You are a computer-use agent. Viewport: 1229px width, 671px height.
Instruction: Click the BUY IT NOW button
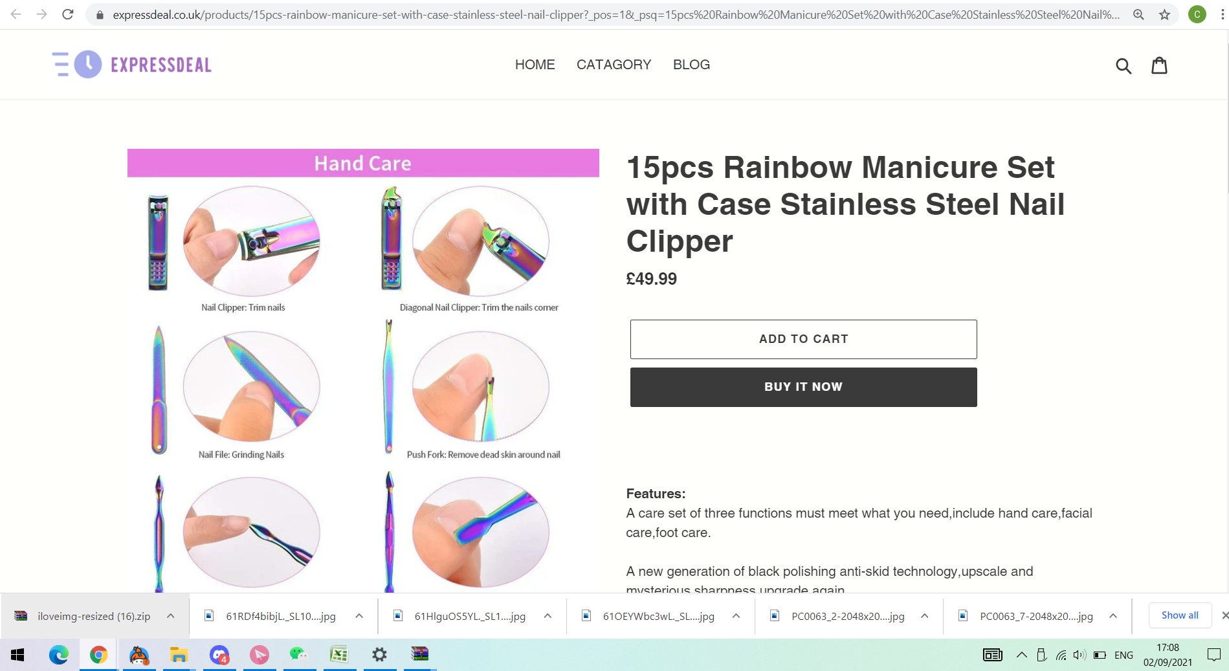click(803, 387)
